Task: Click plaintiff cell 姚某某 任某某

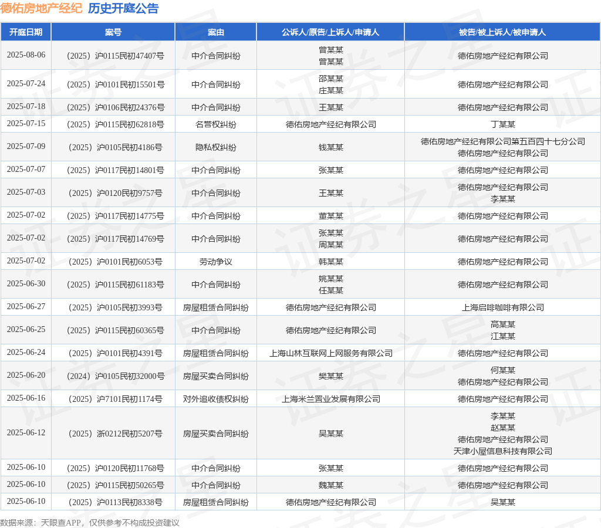Action: coord(331,285)
